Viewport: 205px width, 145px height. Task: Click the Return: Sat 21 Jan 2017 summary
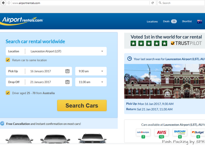pos(149,109)
